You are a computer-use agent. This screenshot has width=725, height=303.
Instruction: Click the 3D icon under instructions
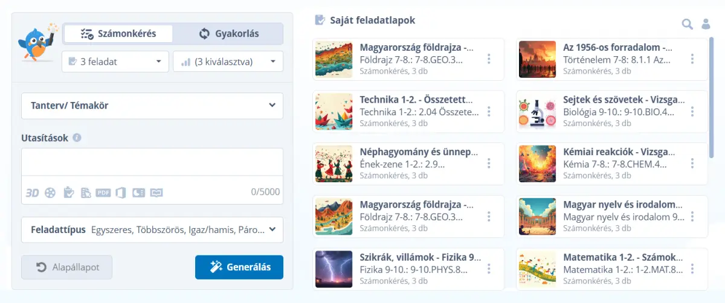(32, 193)
